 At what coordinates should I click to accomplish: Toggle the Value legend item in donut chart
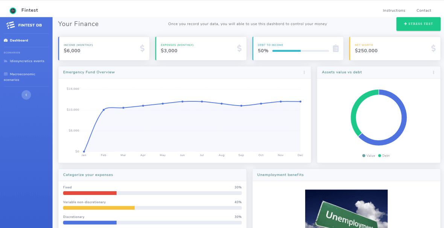(368, 156)
